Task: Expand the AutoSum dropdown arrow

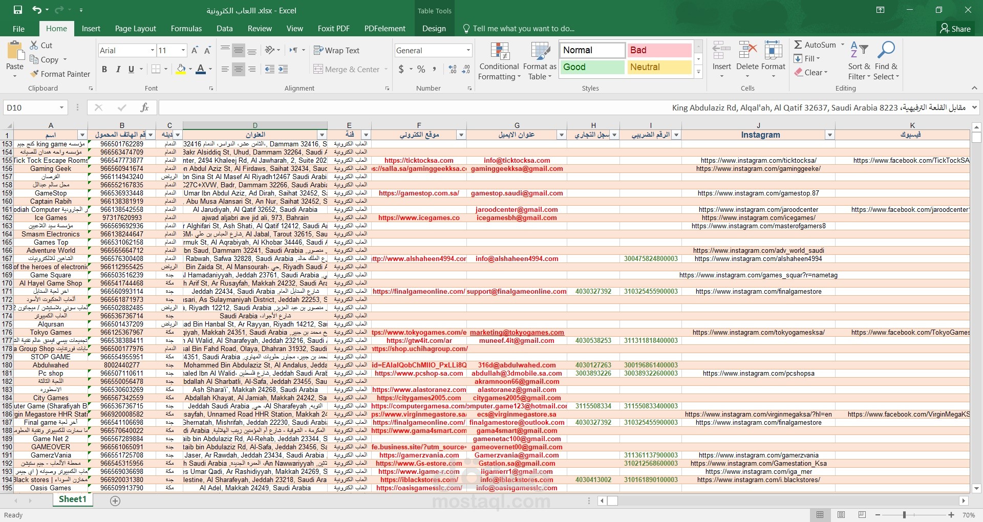Action: tap(843, 45)
